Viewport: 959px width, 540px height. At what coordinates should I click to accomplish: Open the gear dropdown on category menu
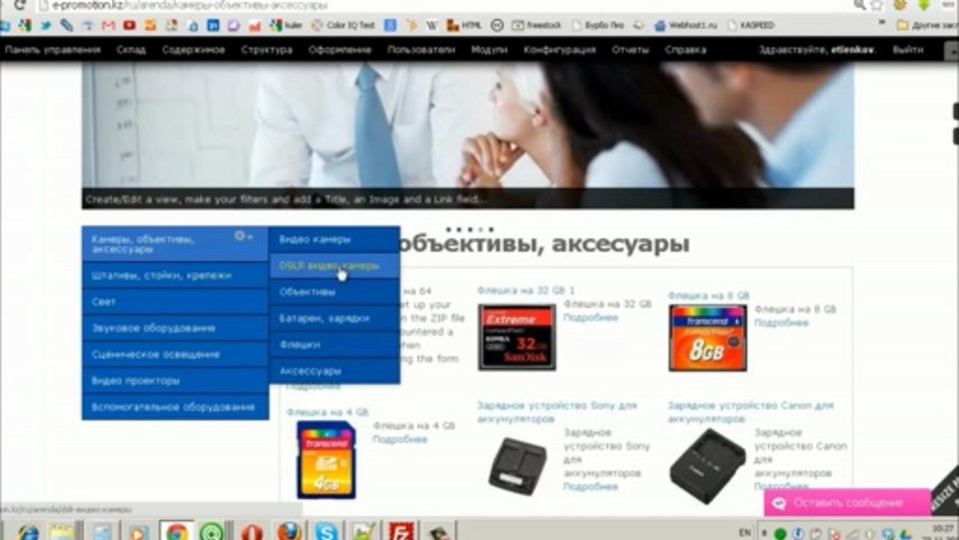tap(244, 236)
